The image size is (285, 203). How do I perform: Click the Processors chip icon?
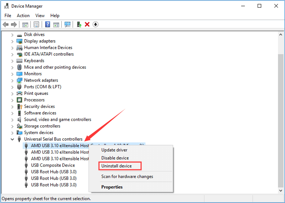(x=19, y=100)
